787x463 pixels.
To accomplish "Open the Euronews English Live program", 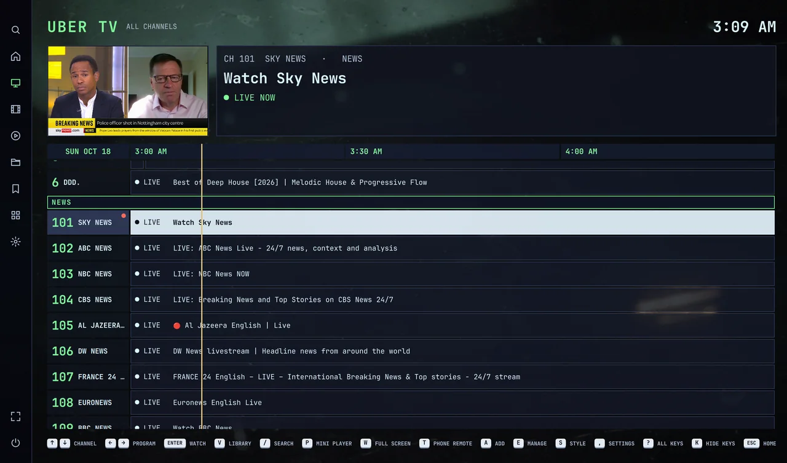I will tap(453, 403).
